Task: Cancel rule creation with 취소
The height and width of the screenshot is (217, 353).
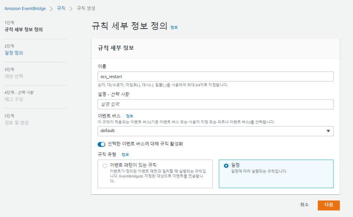Action: 304,205
